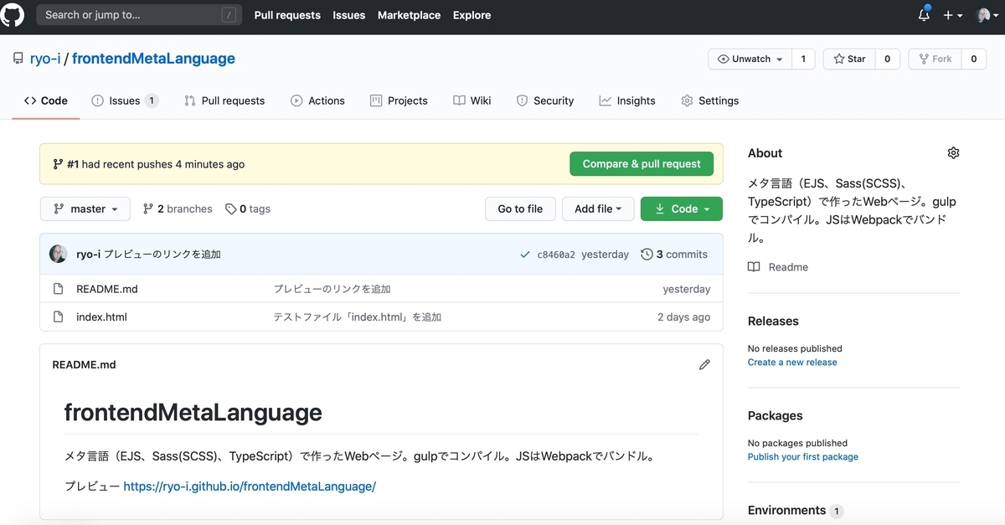Screen dimensions: 1005x525
Task: Switch to the Settings tab
Action: (710, 100)
